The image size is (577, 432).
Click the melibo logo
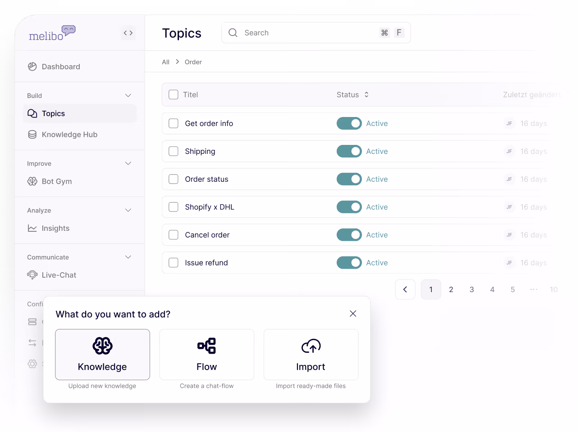[52, 33]
